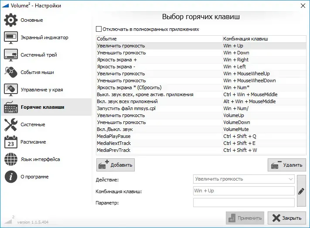310x228 pixels.
Task: Select the Win + MouseWheelUp row
Action: (x=201, y=74)
